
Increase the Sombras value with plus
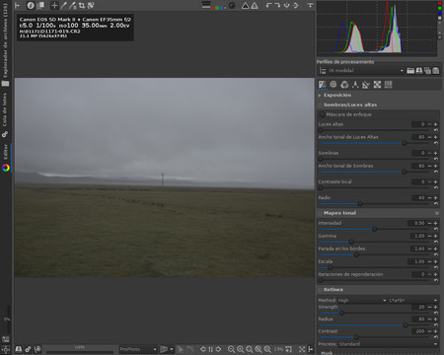[435, 153]
